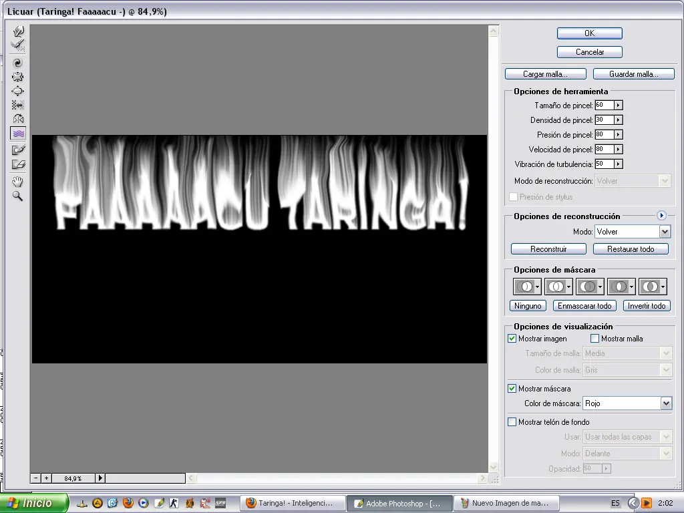Click the zoom percentage 84,9% field
Screen dimensions: 684x513
coord(73,478)
